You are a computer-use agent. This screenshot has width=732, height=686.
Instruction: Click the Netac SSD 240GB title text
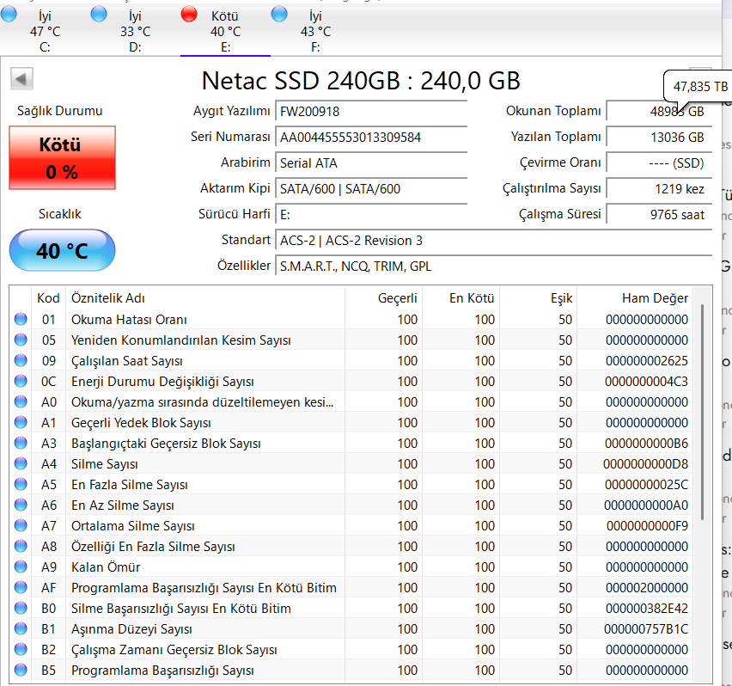(x=361, y=80)
